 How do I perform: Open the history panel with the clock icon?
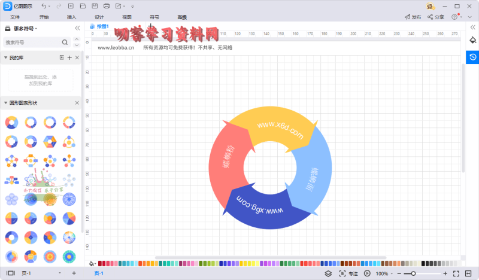point(472,57)
